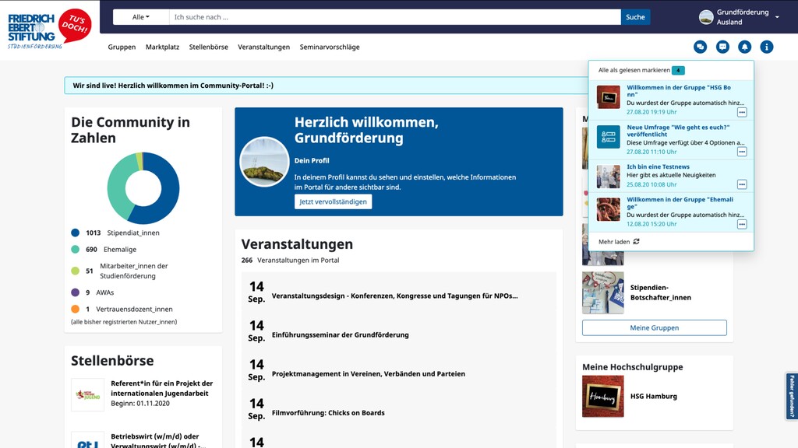The height and width of the screenshot is (448, 798).
Task: Open the chat conversations icon
Action: click(x=700, y=47)
